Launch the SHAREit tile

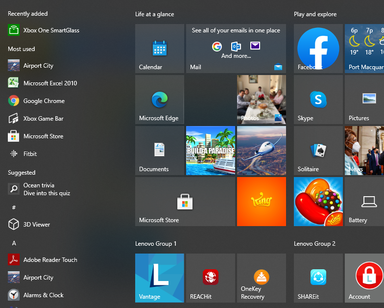click(318, 278)
